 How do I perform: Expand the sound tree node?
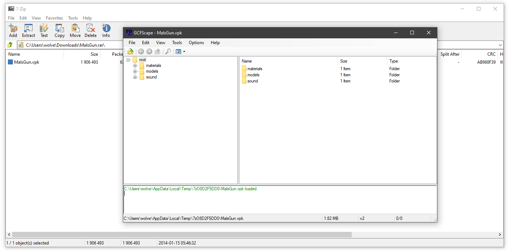pyautogui.click(x=135, y=77)
